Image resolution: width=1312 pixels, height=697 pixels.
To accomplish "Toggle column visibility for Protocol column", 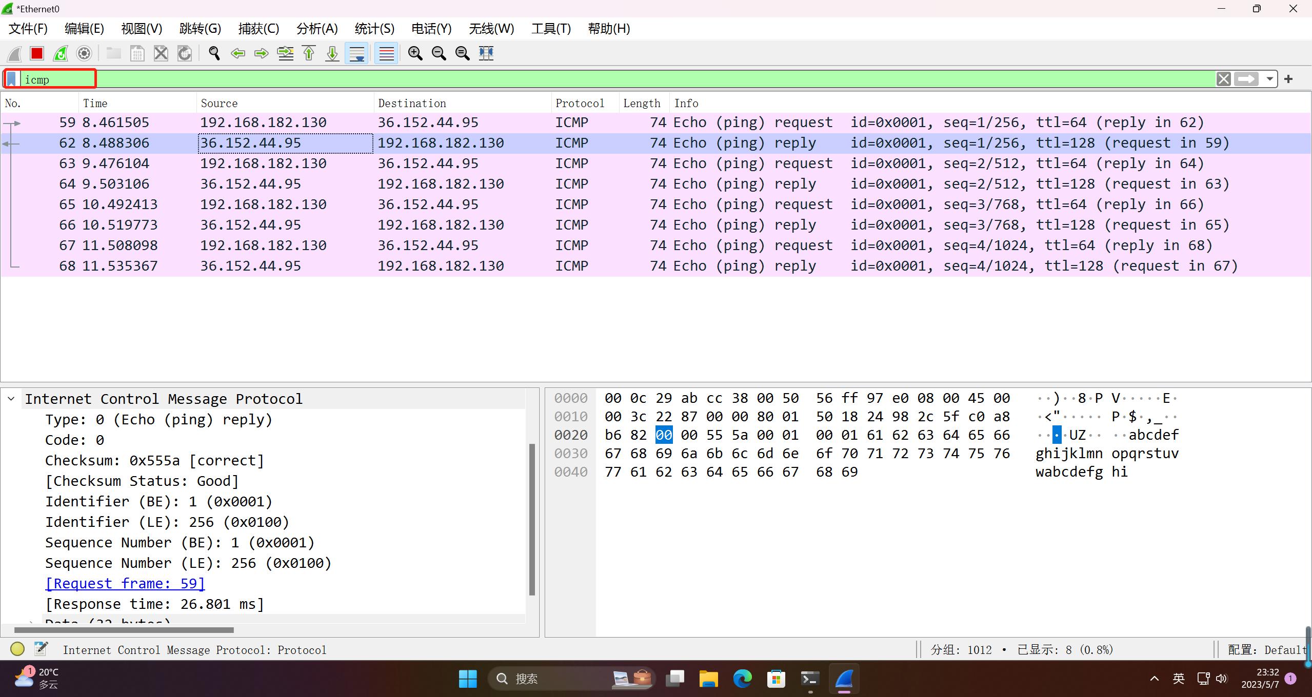I will (x=580, y=103).
